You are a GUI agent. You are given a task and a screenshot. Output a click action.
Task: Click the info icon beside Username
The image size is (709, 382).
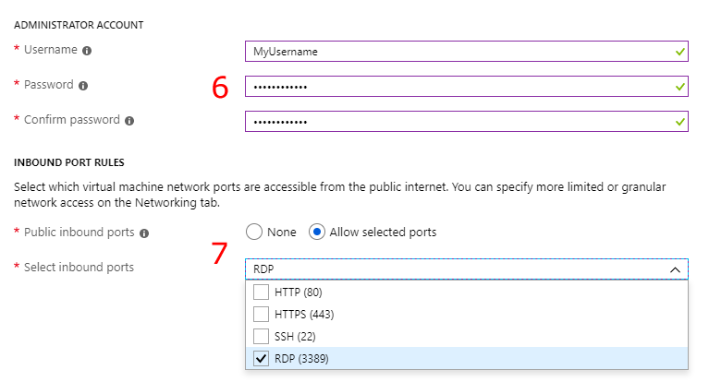(x=87, y=51)
